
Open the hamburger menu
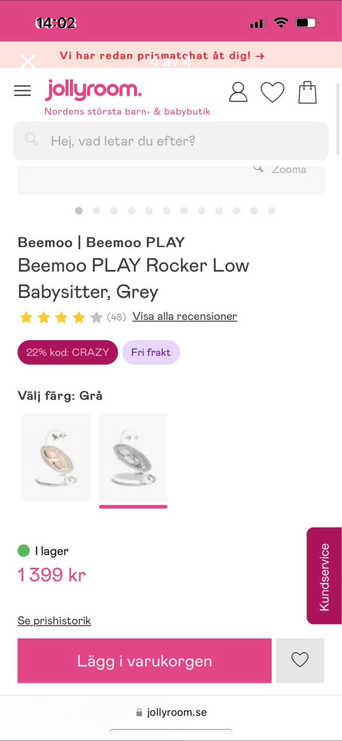coord(22,91)
